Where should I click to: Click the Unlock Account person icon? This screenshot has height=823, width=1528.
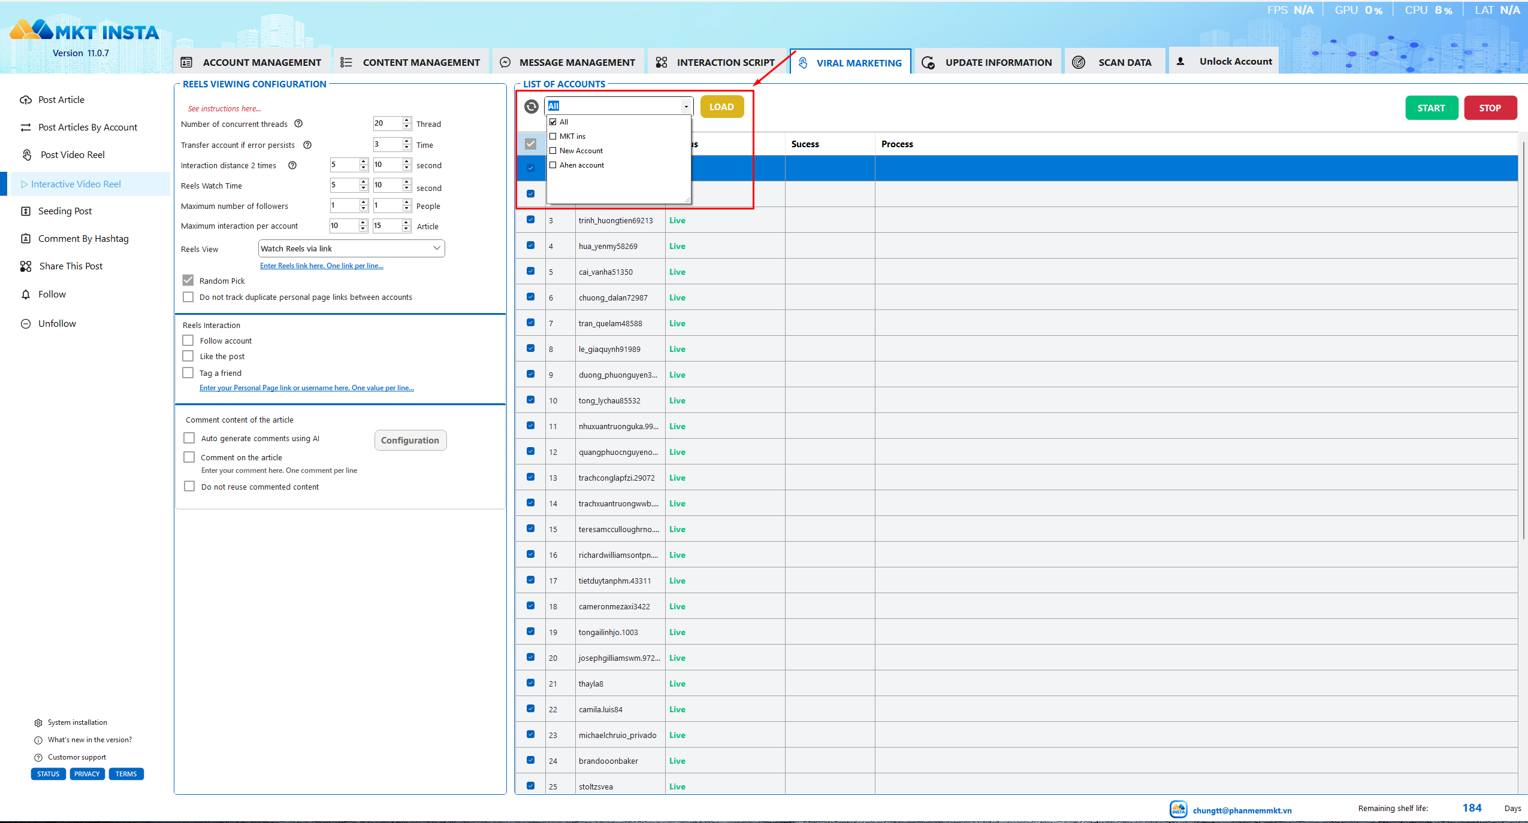click(x=1180, y=61)
